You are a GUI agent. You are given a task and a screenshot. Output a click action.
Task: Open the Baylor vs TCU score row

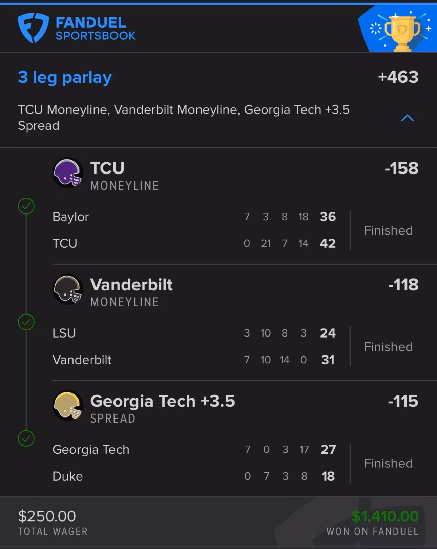194,230
